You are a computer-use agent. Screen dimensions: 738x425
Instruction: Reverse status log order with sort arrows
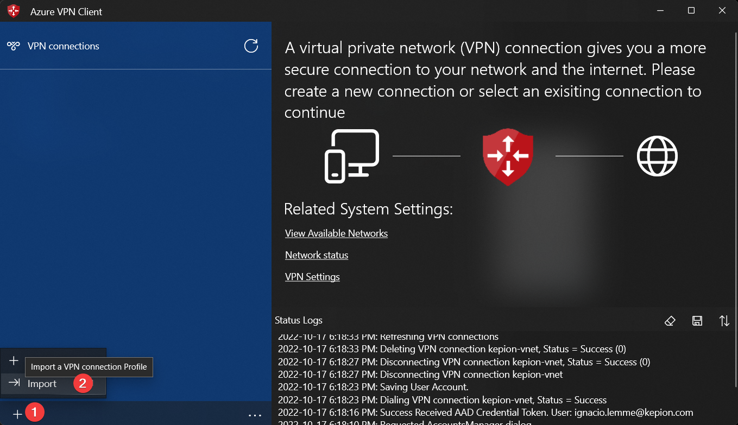point(724,321)
